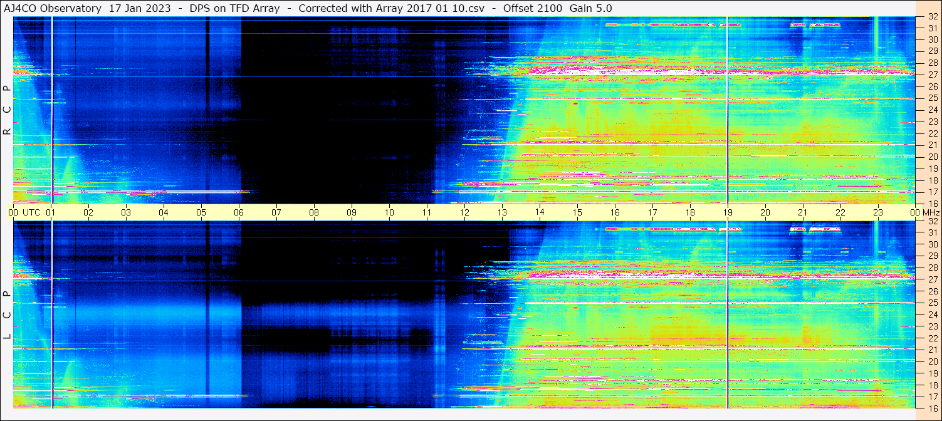Select the 20 hour tick on UTC axis

tap(765, 212)
